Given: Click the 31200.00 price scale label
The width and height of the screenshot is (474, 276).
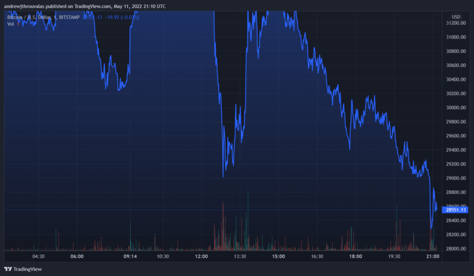Looking at the screenshot, I should [455, 23].
